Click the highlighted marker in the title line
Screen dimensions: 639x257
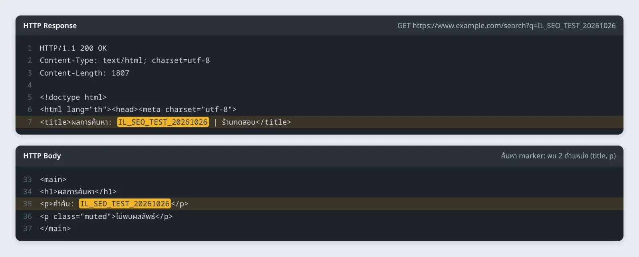[163, 122]
